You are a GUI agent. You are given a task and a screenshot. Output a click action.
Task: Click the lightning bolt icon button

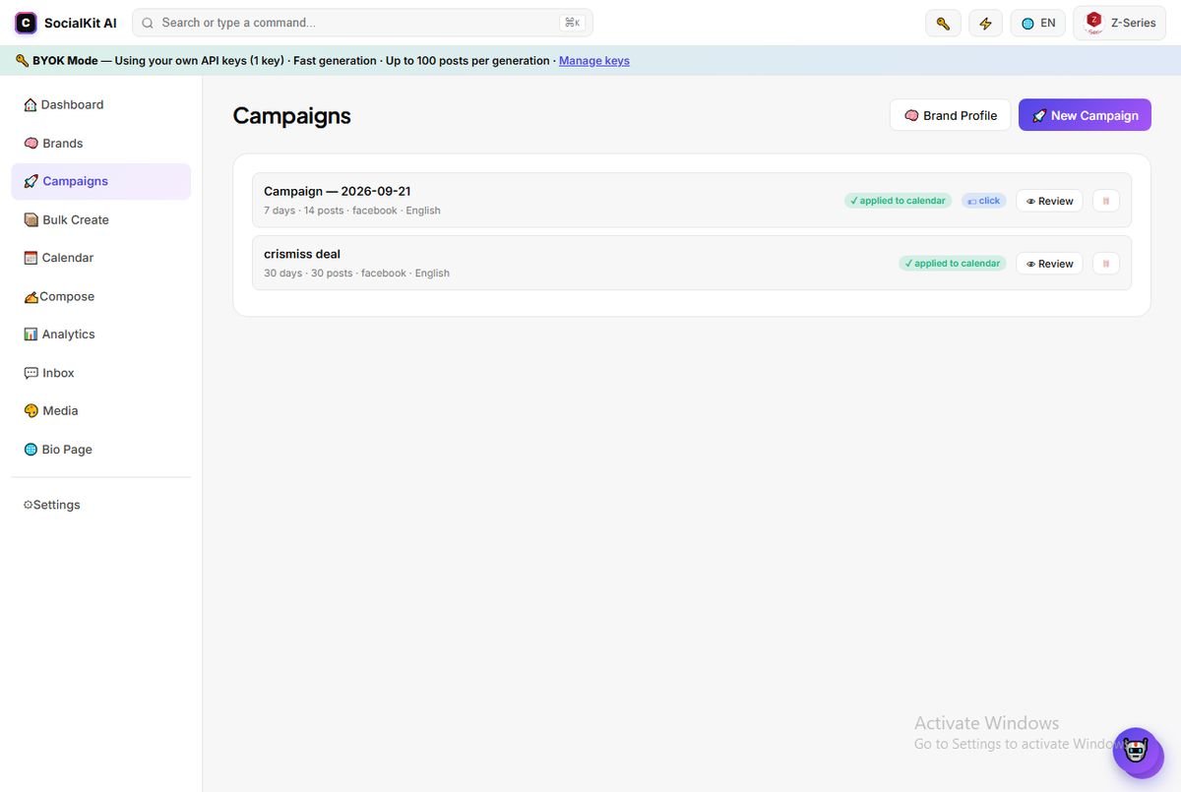(x=985, y=23)
